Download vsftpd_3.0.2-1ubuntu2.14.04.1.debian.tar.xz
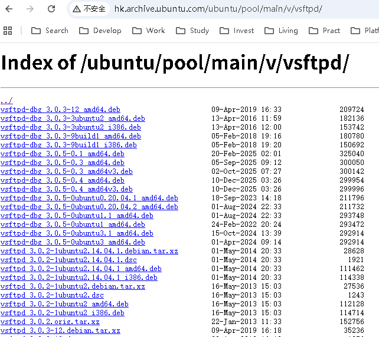 (89, 251)
